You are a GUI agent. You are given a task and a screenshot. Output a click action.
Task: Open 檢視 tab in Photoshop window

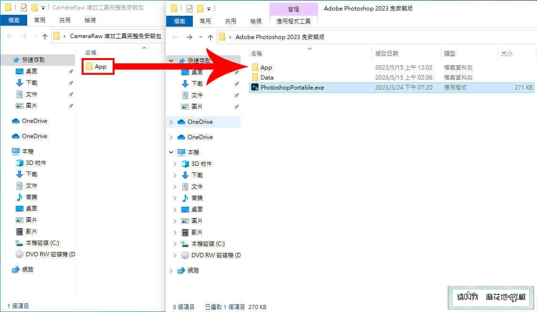256,21
